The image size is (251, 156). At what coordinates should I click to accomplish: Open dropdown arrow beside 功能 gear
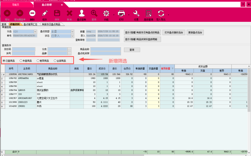[x=114, y=15]
